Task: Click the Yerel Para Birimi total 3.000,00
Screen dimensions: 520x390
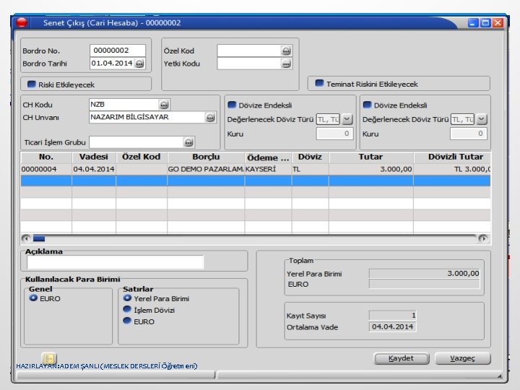Action: point(425,273)
